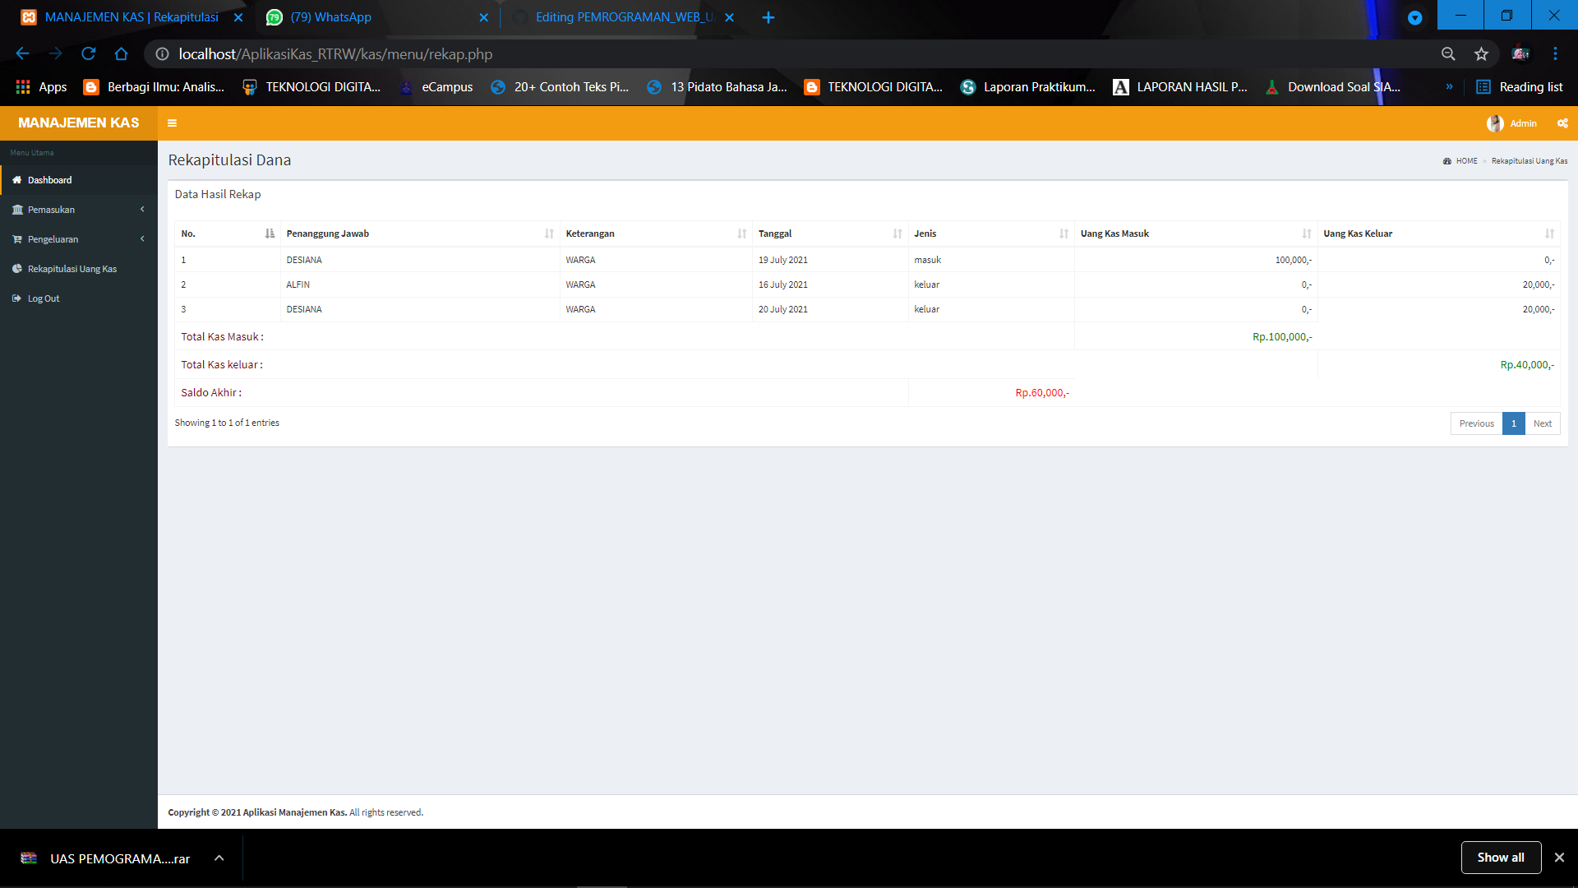Image resolution: width=1578 pixels, height=888 pixels.
Task: Click the Next pagination button
Action: [x=1543, y=423]
